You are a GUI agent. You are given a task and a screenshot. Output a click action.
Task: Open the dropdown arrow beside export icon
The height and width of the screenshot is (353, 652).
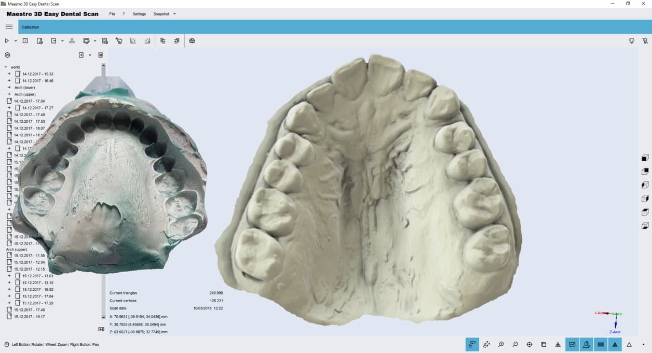tap(62, 40)
